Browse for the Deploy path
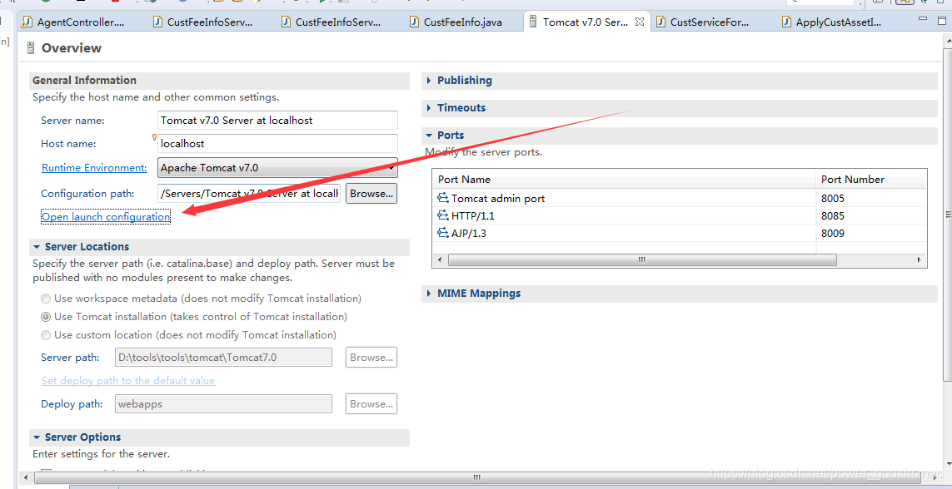Screen dimensions: 952x489 click(x=371, y=404)
